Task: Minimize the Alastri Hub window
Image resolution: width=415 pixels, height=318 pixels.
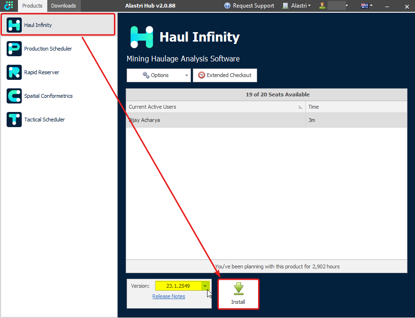Action: [387, 6]
